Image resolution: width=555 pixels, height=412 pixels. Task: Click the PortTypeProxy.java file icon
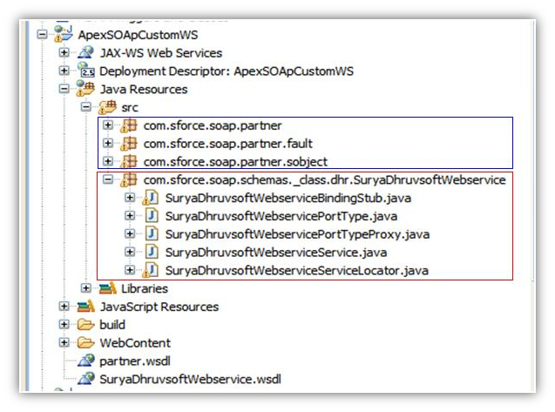coord(152,233)
